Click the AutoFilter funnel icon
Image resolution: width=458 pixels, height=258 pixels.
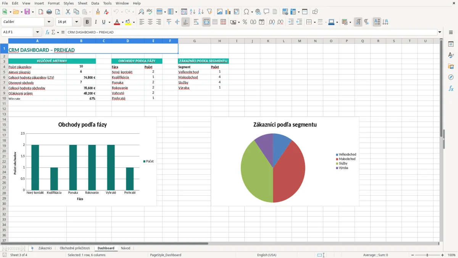[210, 12]
